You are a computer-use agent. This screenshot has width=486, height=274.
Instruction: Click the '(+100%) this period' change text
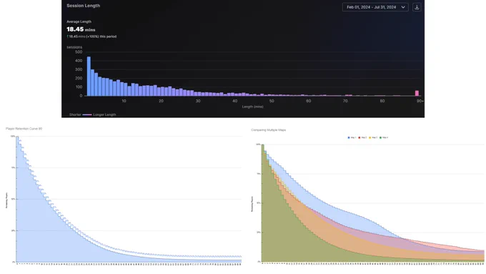pos(101,36)
